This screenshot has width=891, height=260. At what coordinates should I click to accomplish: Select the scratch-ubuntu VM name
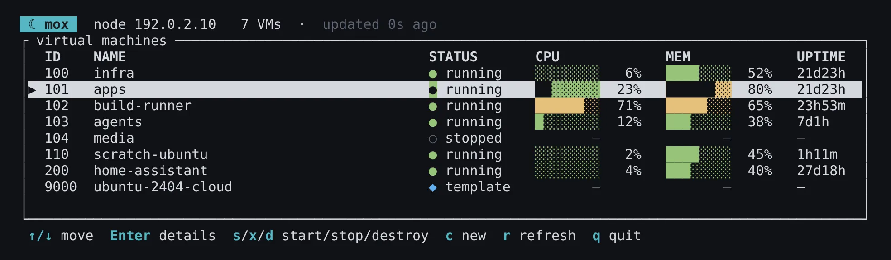tap(151, 154)
